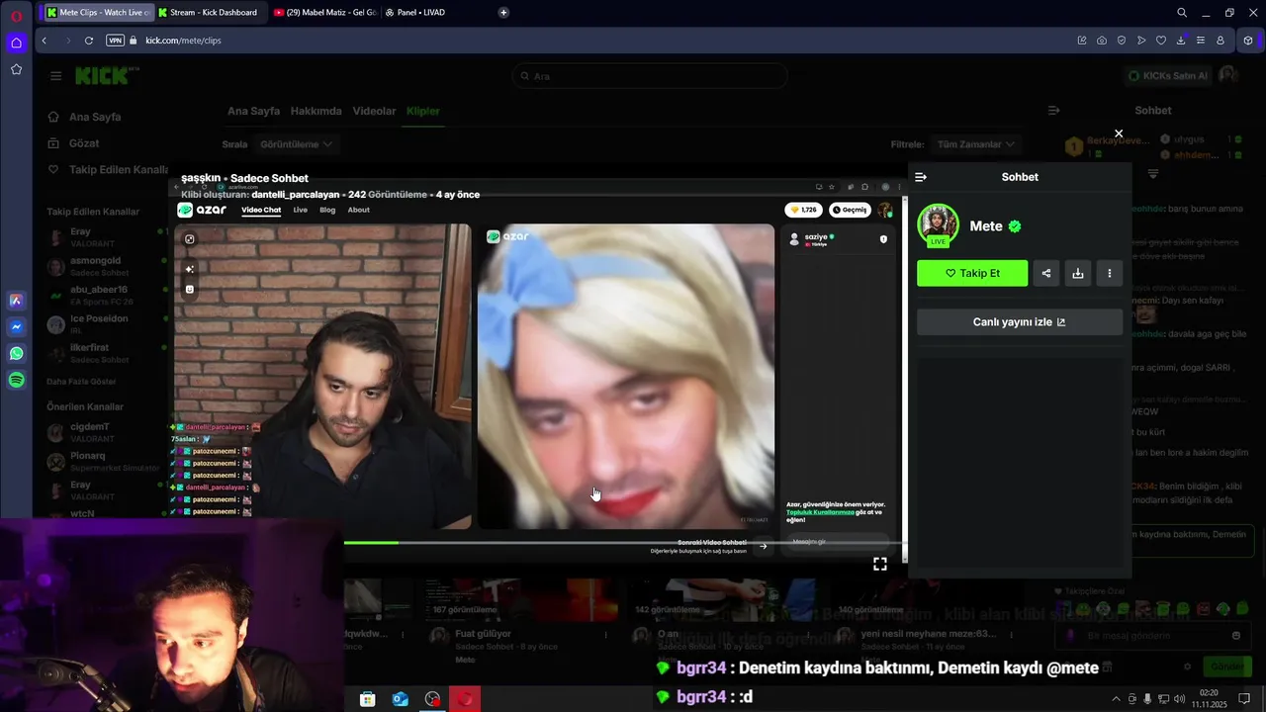Viewport: 1266px width, 712px height.
Task: Click the Canlı yayını izle button
Action: pos(1020,322)
